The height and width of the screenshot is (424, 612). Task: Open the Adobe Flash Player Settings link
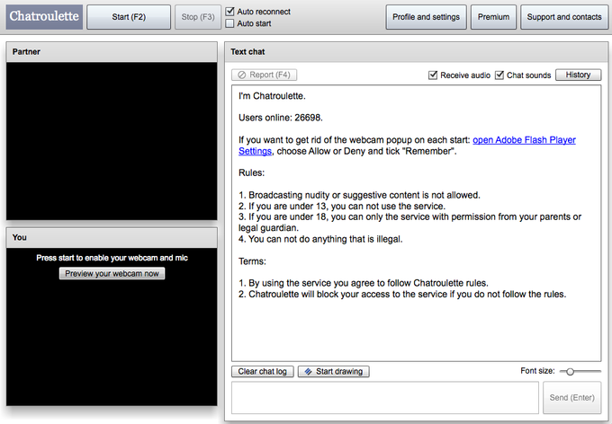pos(524,140)
